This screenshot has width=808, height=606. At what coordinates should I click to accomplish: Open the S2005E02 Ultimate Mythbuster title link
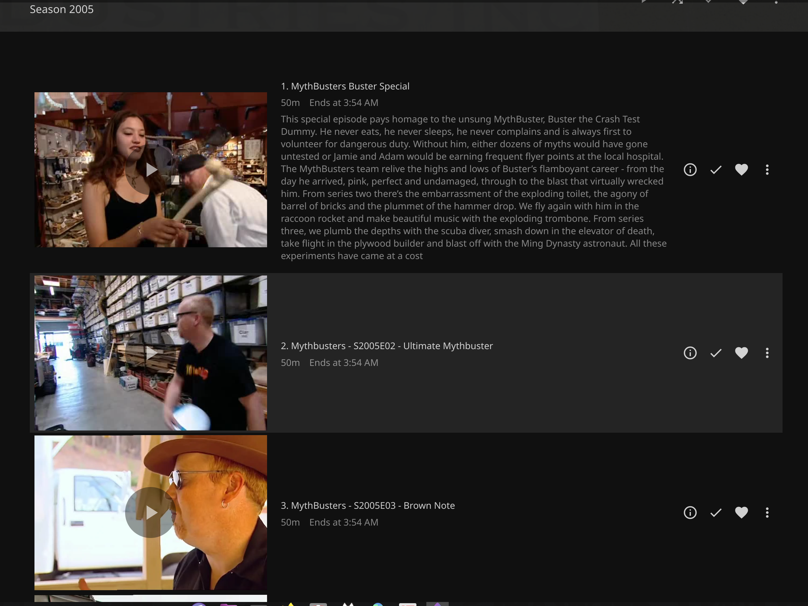pyautogui.click(x=387, y=346)
